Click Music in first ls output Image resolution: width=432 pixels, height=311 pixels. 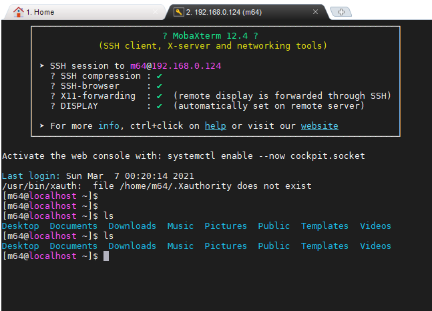click(x=180, y=226)
